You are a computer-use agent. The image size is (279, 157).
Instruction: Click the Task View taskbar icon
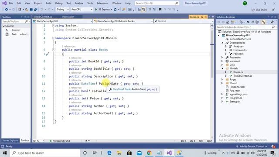point(95,153)
